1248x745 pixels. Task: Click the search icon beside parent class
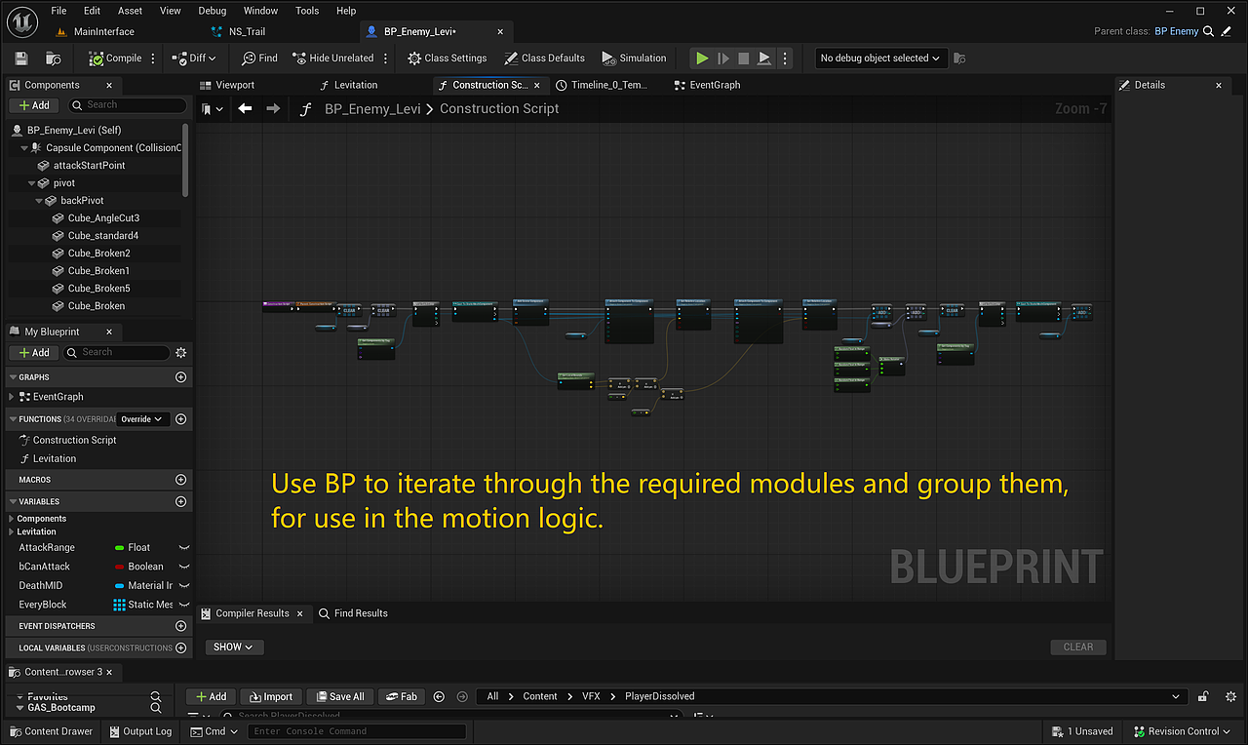(x=1209, y=31)
